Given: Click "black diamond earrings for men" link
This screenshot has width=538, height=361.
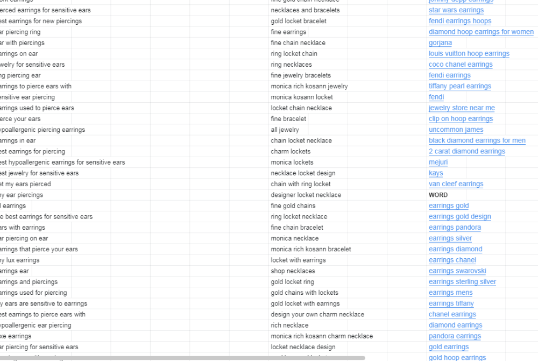Looking at the screenshot, I should pyautogui.click(x=477, y=141).
